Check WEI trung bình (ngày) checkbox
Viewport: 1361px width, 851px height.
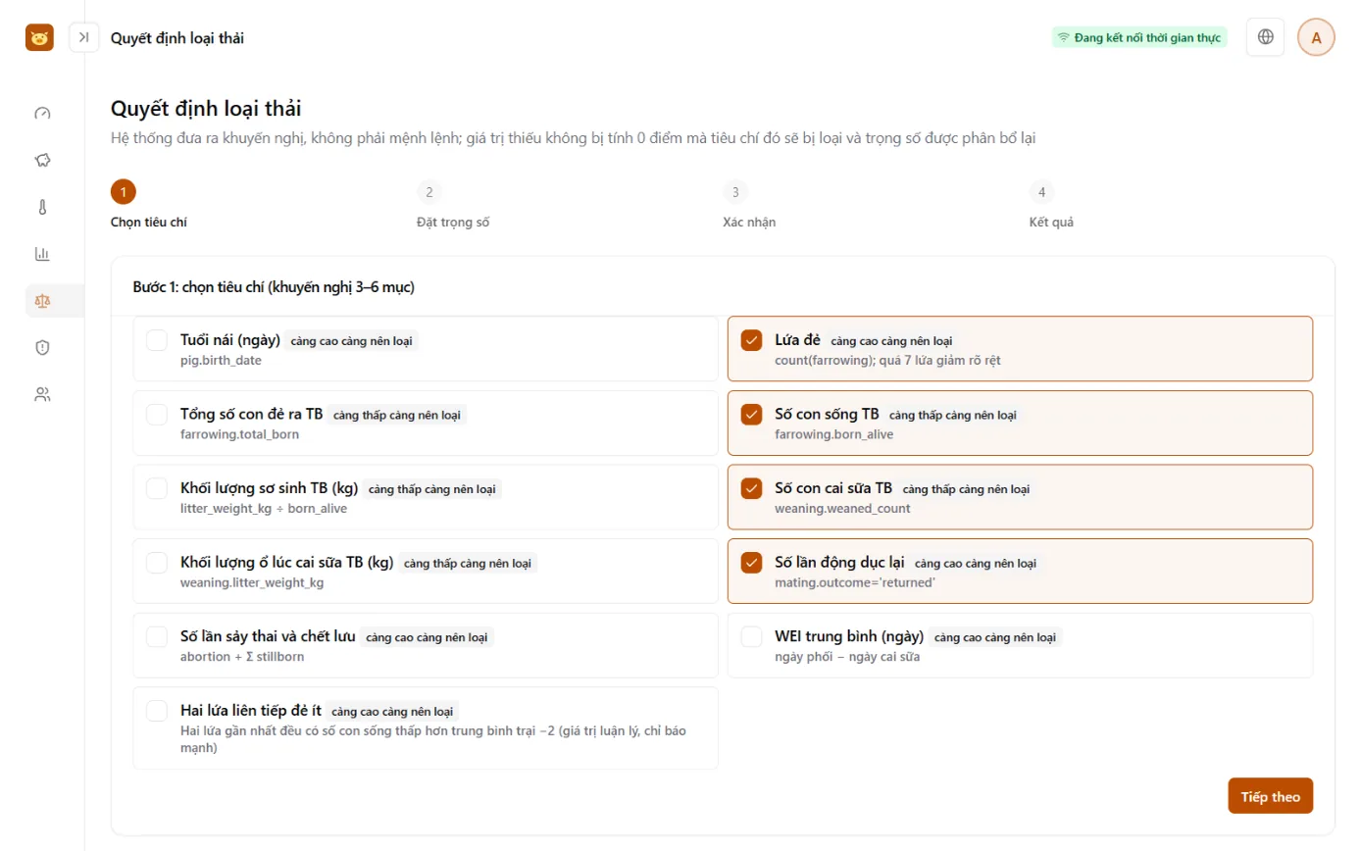(751, 637)
